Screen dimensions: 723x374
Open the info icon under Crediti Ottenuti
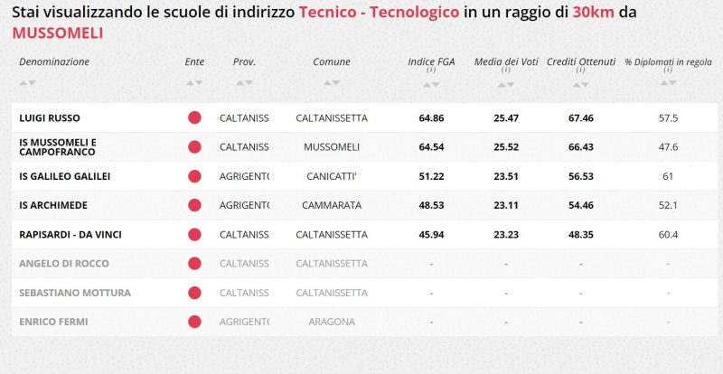click(x=580, y=70)
